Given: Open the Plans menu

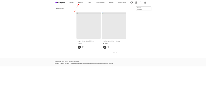Looking at the screenshot, I should coord(90,2).
